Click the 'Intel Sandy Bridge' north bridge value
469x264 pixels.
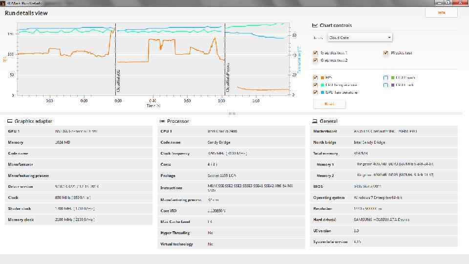(369, 142)
